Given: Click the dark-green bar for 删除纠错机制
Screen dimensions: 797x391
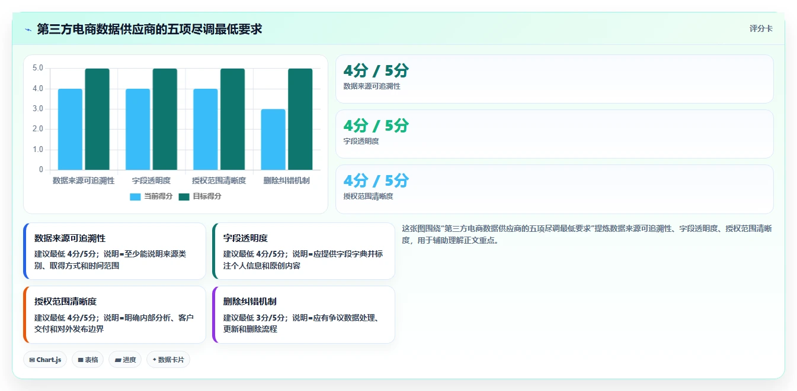Looking at the screenshot, I should 300,119.
